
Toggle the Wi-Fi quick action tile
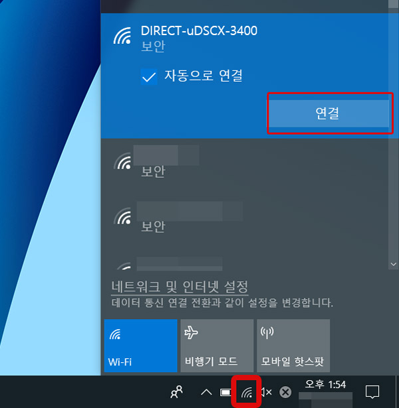[140, 346]
